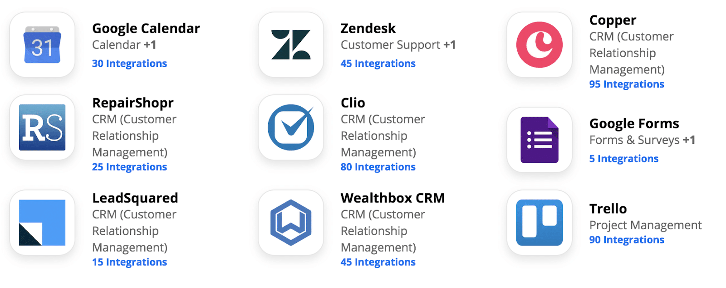Open LeadSquared's 15 Integrations link
The height and width of the screenshot is (288, 726).
[x=129, y=262]
